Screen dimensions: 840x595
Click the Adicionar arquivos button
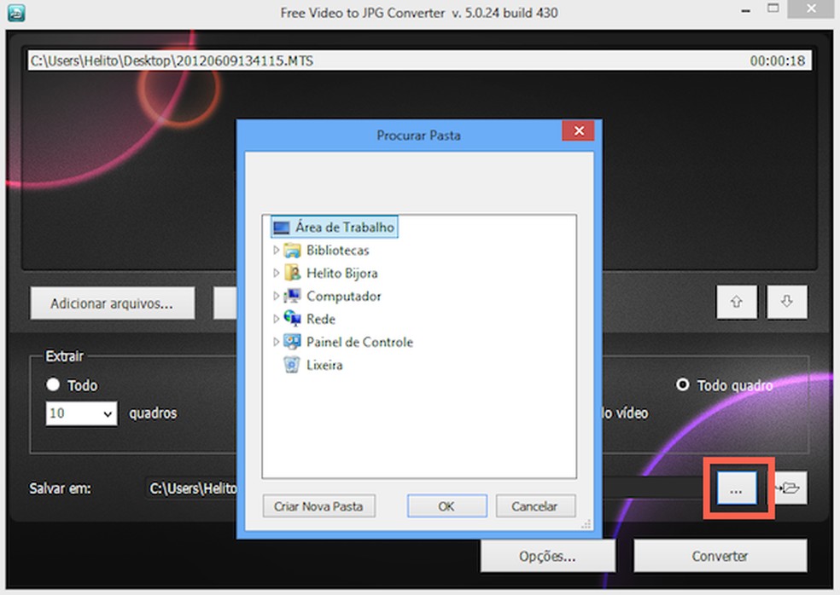click(113, 303)
